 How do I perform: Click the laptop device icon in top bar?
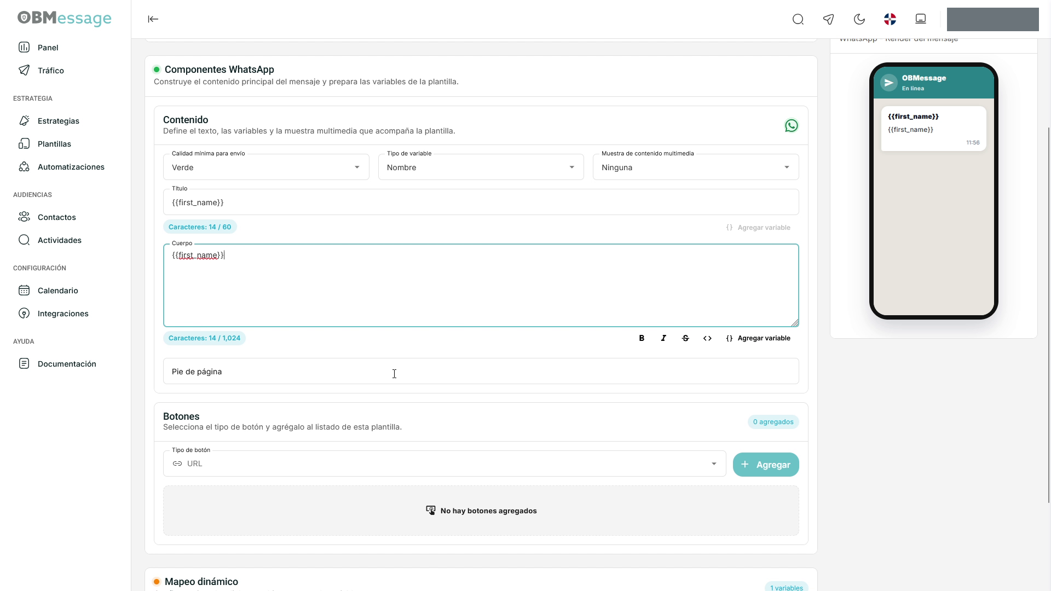click(x=921, y=20)
